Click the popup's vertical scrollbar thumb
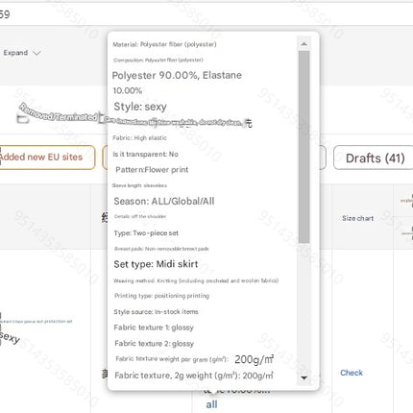The image size is (413, 413). [x=304, y=147]
